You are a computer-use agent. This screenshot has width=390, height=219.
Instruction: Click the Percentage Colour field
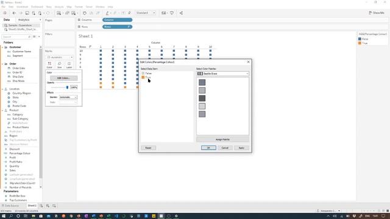[x=19, y=153]
